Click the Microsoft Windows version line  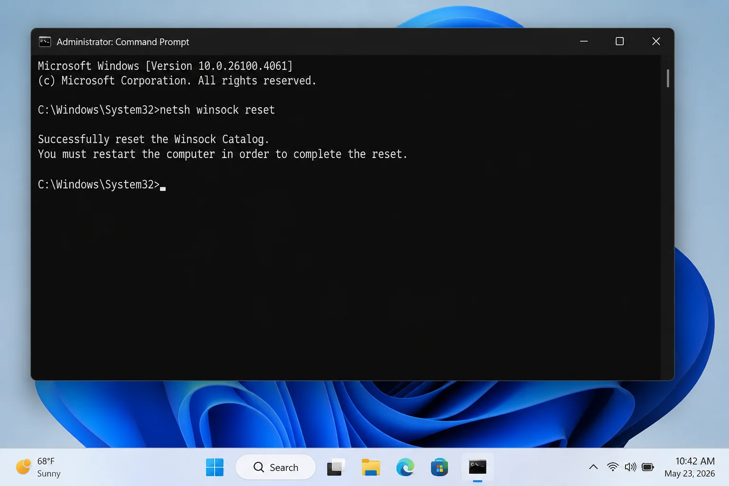(x=165, y=66)
